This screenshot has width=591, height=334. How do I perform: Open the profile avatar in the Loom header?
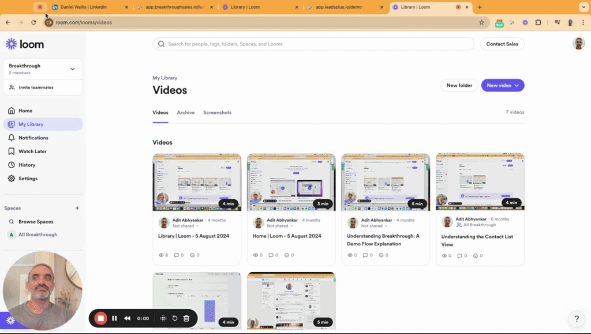[578, 44]
